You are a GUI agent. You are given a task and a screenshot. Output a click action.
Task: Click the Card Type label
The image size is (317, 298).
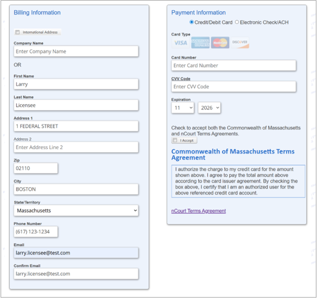pyautogui.click(x=181, y=34)
